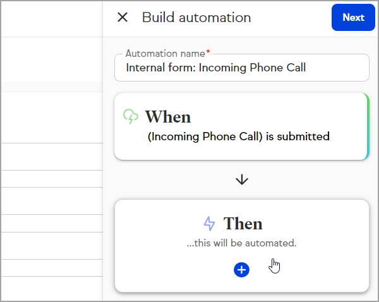The image size is (379, 302).
Task: Click the green cloud lightning trigger icon
Action: pos(131,116)
